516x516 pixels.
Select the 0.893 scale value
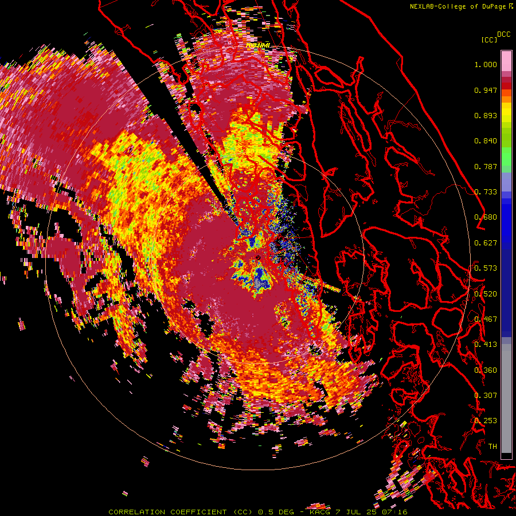tap(486, 115)
